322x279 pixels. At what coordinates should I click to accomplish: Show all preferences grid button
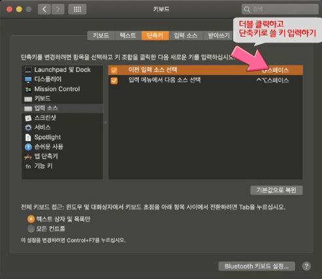coord(77,9)
